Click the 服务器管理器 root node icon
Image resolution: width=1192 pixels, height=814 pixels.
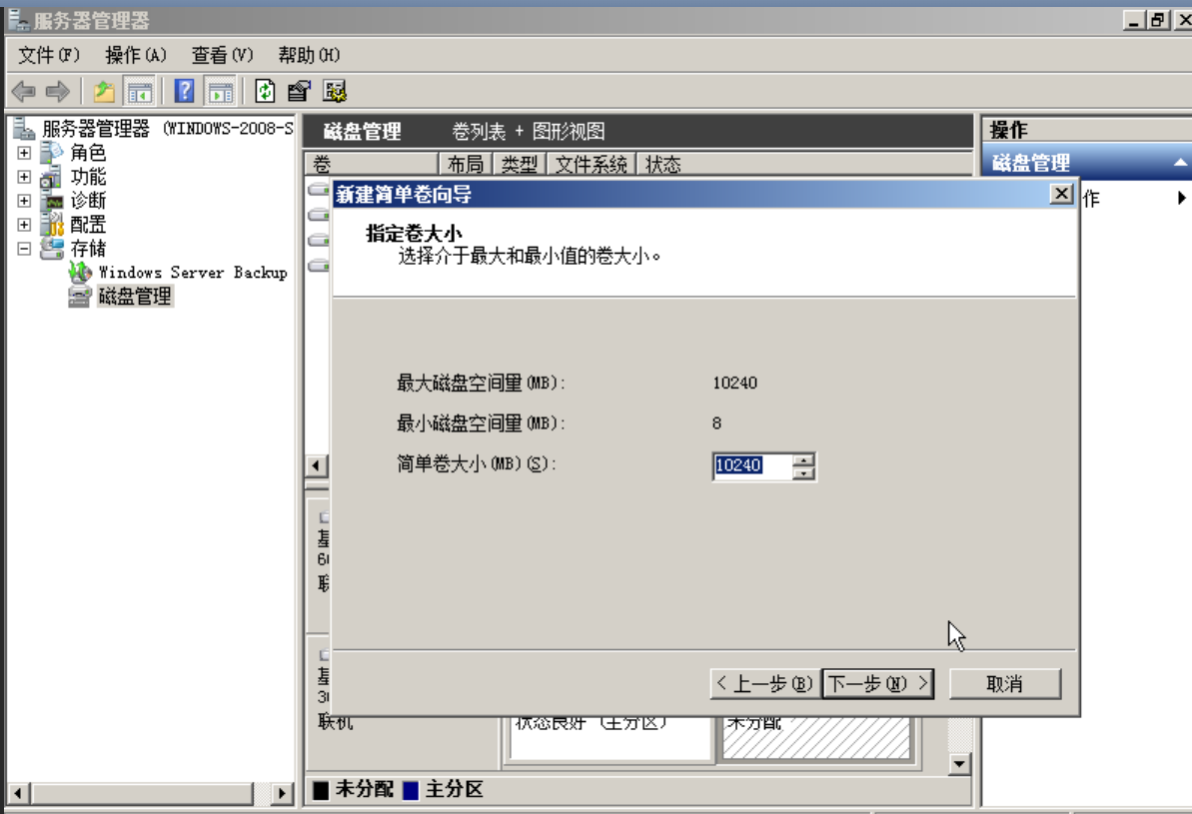coord(24,129)
